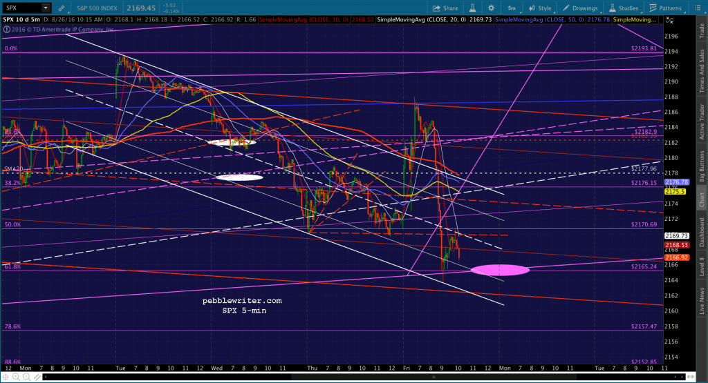This screenshot has width=708, height=383.
Task: Click the truncated yellow SimpleMoving... label
Action: pos(635,20)
